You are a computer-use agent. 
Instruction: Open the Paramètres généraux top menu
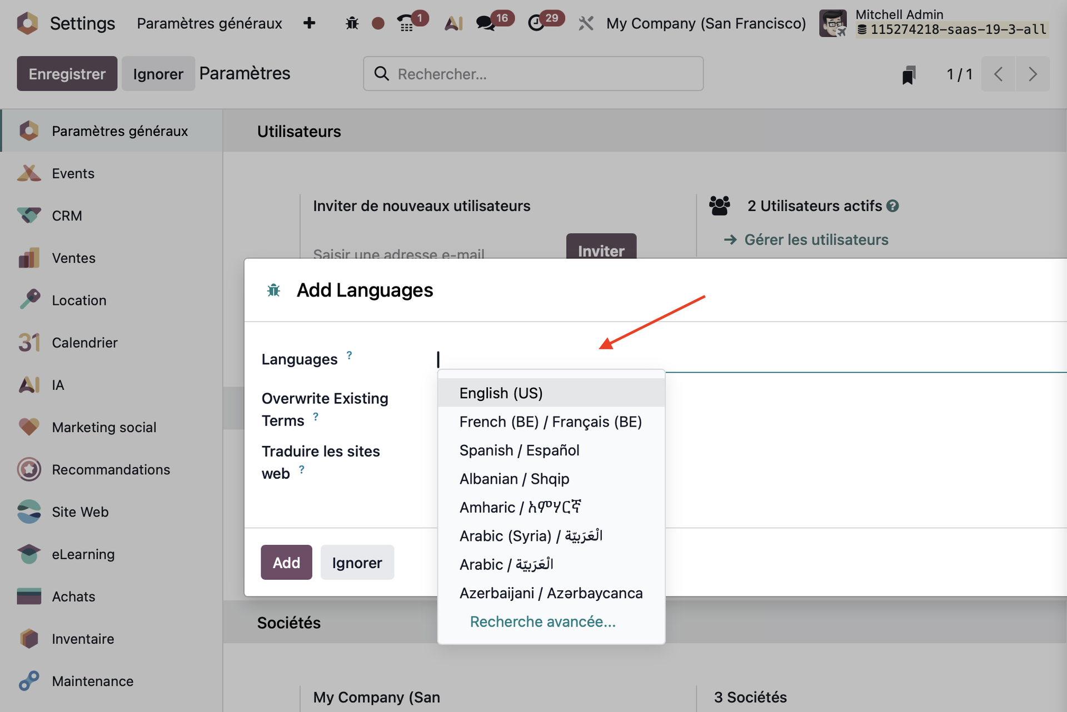pyautogui.click(x=210, y=23)
